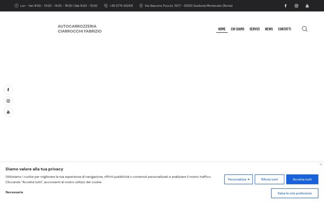Click the Via Giacomo Puccini address text

189,6
